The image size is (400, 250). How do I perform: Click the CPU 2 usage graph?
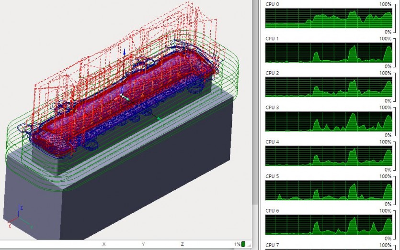[329, 87]
